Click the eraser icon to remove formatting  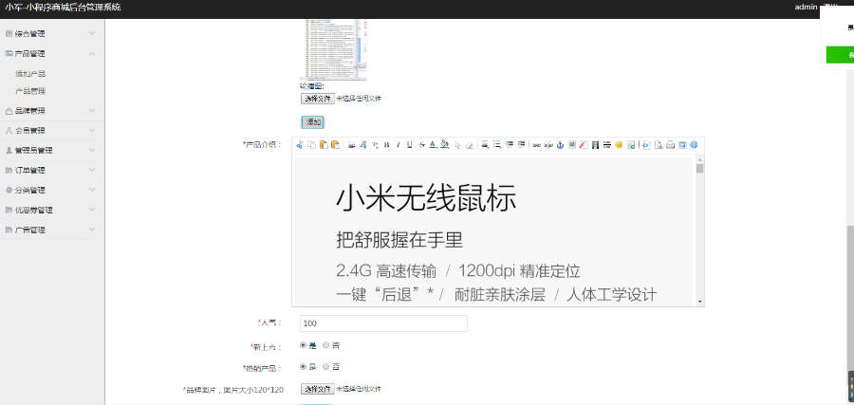pos(469,145)
